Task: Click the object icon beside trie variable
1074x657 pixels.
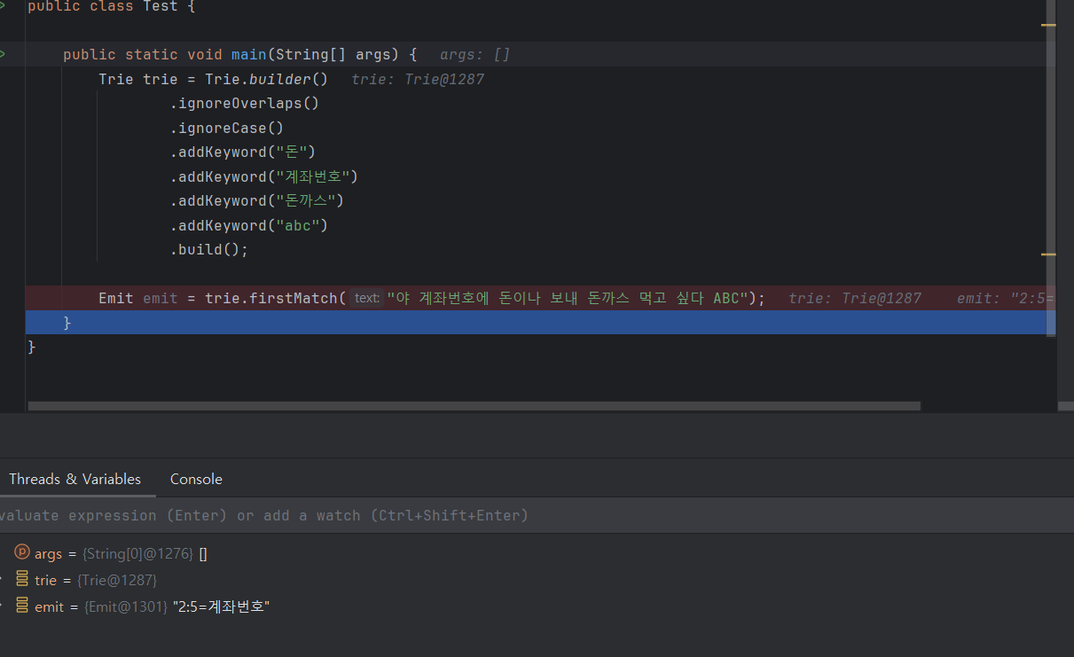Action: pyautogui.click(x=22, y=579)
